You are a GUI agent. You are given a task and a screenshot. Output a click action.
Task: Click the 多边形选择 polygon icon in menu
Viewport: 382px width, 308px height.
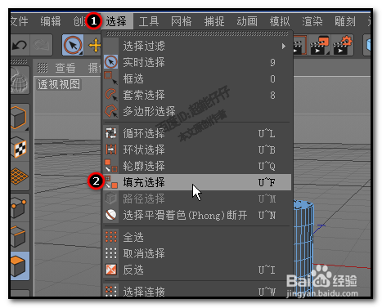(111, 111)
